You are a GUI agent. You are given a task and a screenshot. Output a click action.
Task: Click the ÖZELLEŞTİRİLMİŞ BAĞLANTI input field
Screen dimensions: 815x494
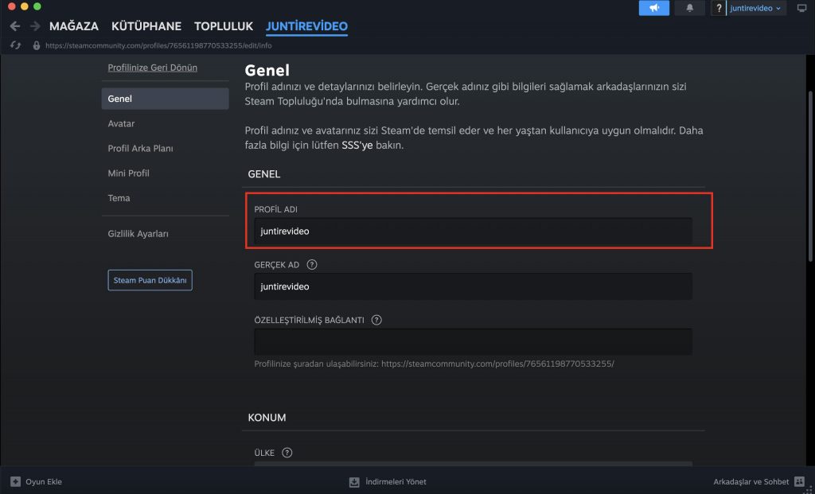click(x=473, y=342)
